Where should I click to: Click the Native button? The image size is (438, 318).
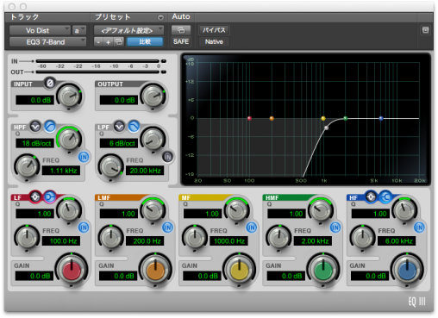click(x=214, y=41)
